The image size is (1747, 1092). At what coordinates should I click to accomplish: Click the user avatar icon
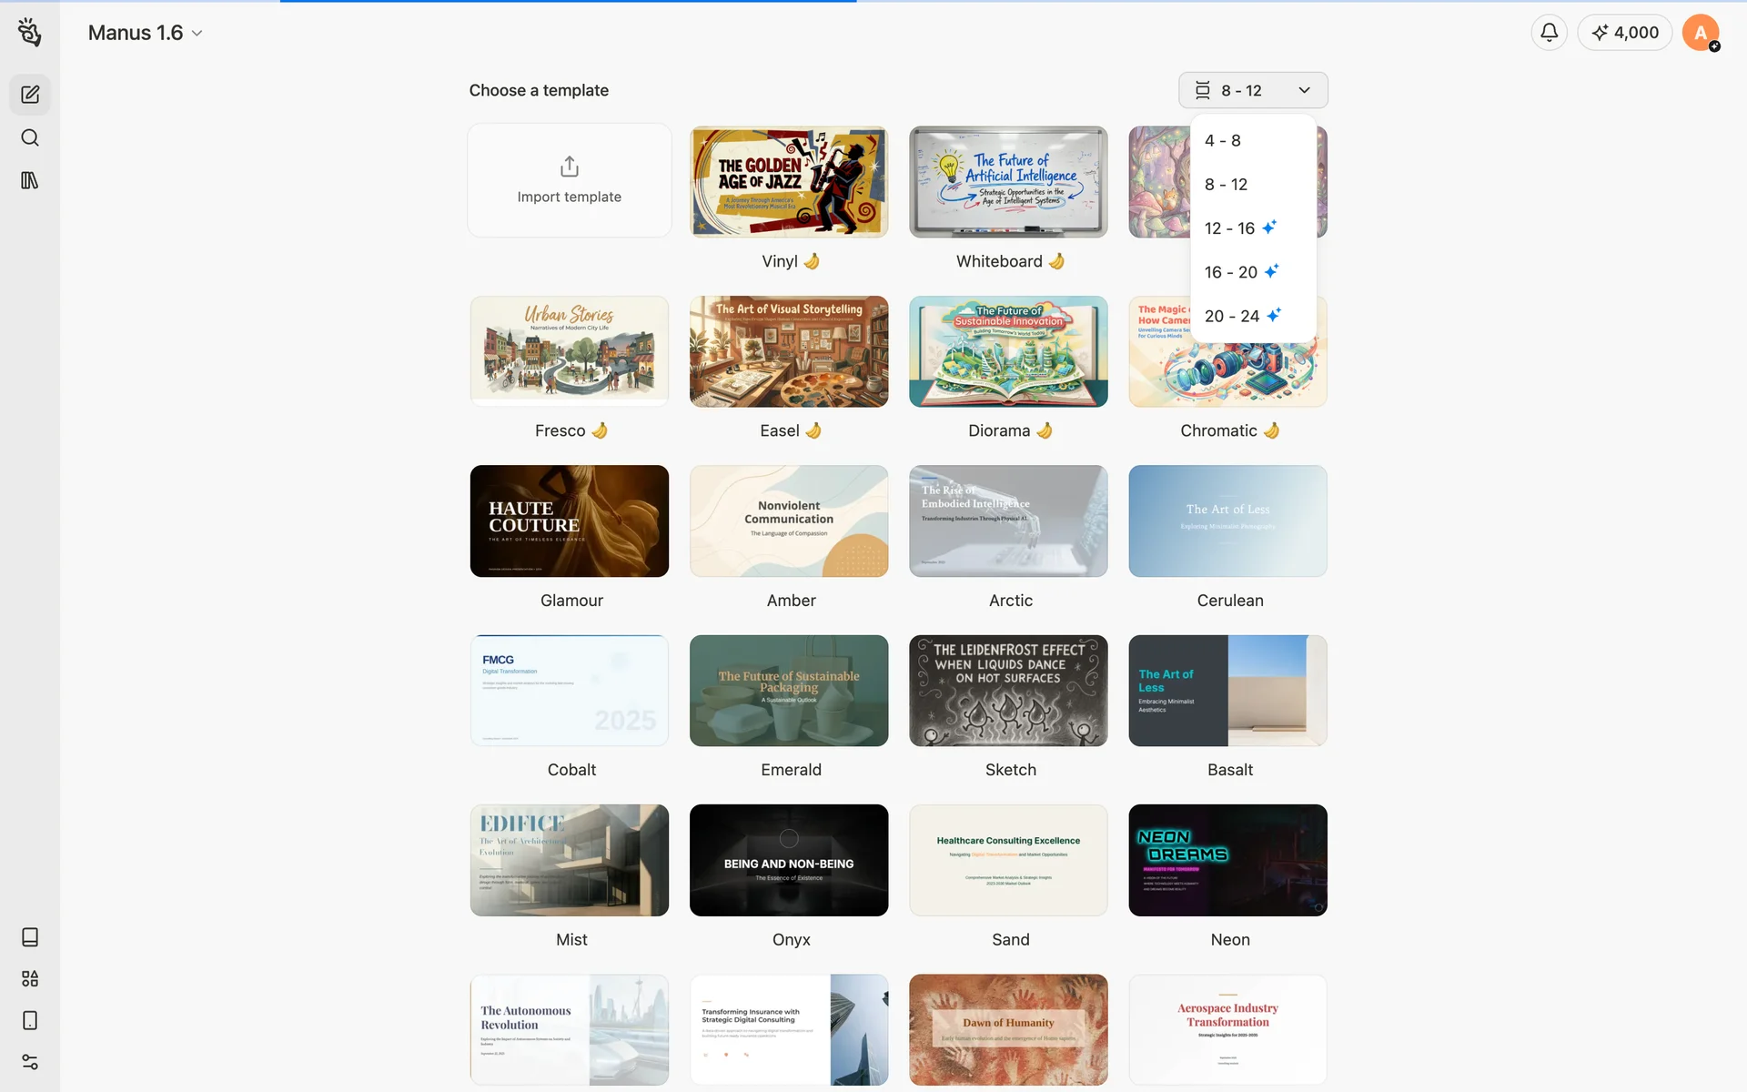point(1700,33)
